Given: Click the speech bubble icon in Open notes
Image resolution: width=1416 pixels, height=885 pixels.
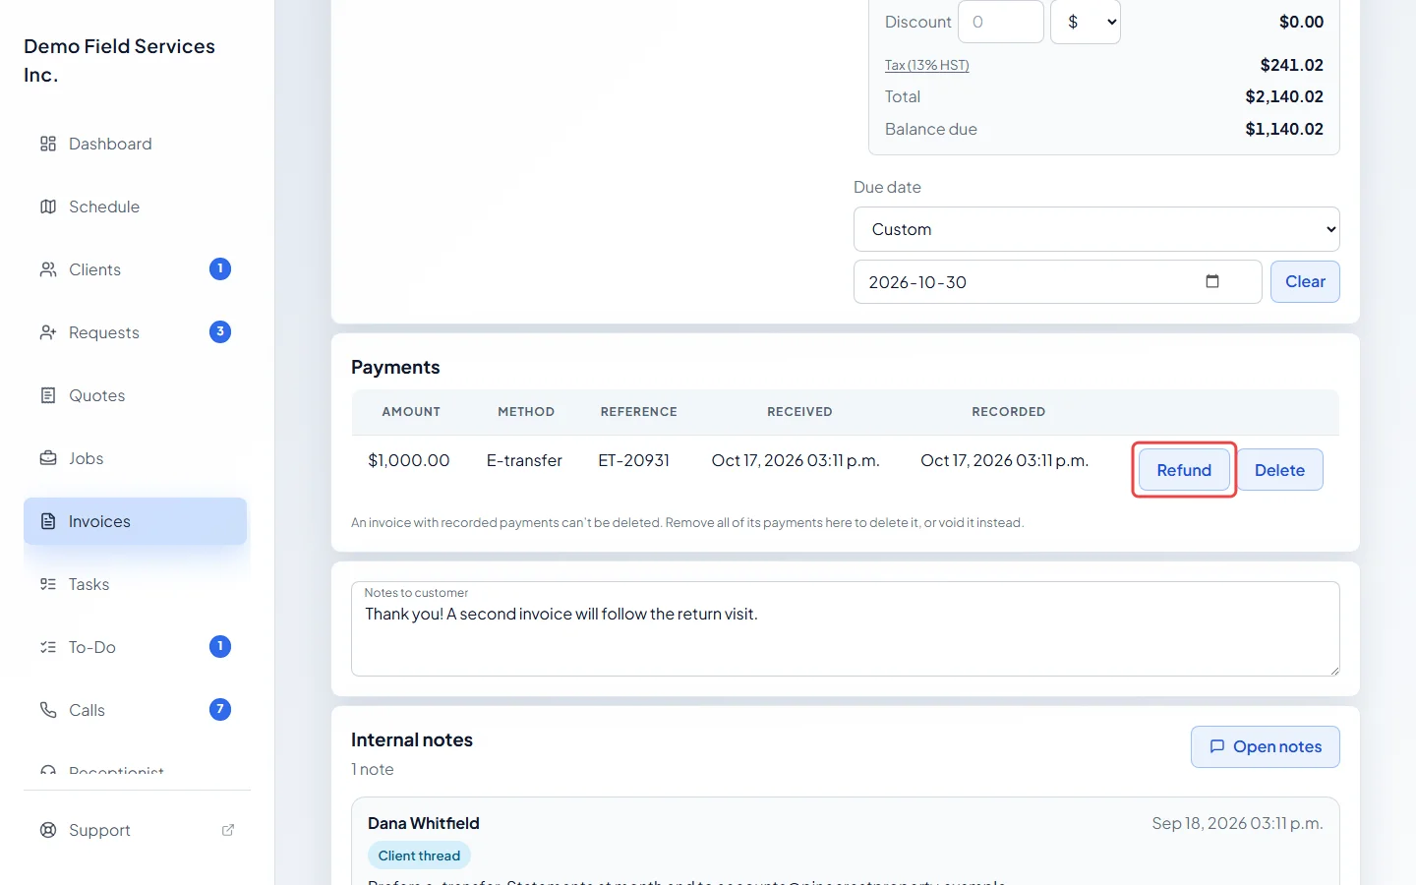Looking at the screenshot, I should (1217, 746).
